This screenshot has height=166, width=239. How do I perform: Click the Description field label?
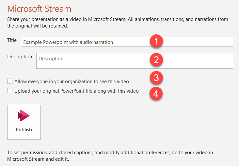click(20, 57)
